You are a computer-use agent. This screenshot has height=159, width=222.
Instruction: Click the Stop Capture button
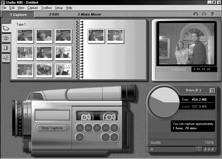[x=52, y=128]
